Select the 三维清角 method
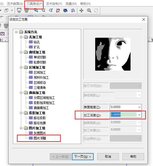Viewport: 153px width, 166px height. (x=40, y=87)
